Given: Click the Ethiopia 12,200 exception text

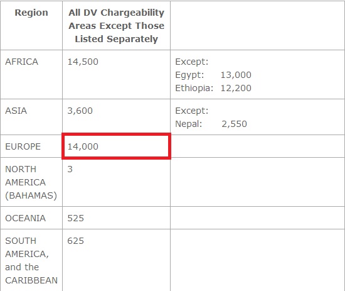Looking at the screenshot, I should 213,88.
